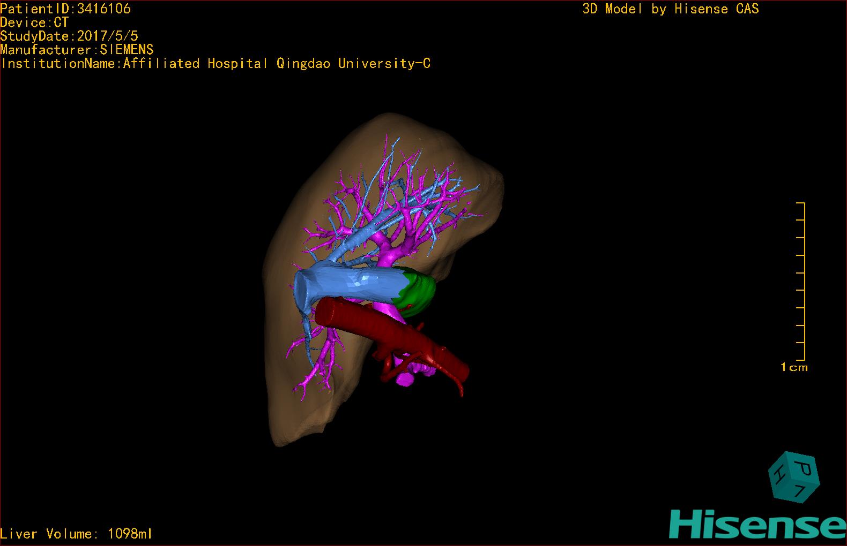Click the Device:CT label

[34, 22]
